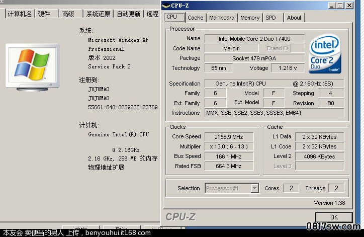Click the Windows XP logo in System Properties
Screen dimensions: 364x237
(33, 67)
